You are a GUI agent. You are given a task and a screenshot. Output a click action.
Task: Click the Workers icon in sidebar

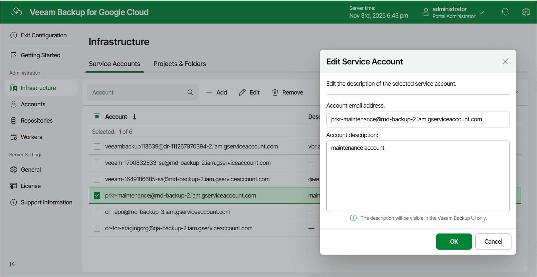click(x=13, y=137)
